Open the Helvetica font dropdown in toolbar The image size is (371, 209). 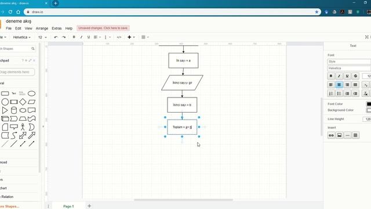click(x=21, y=37)
